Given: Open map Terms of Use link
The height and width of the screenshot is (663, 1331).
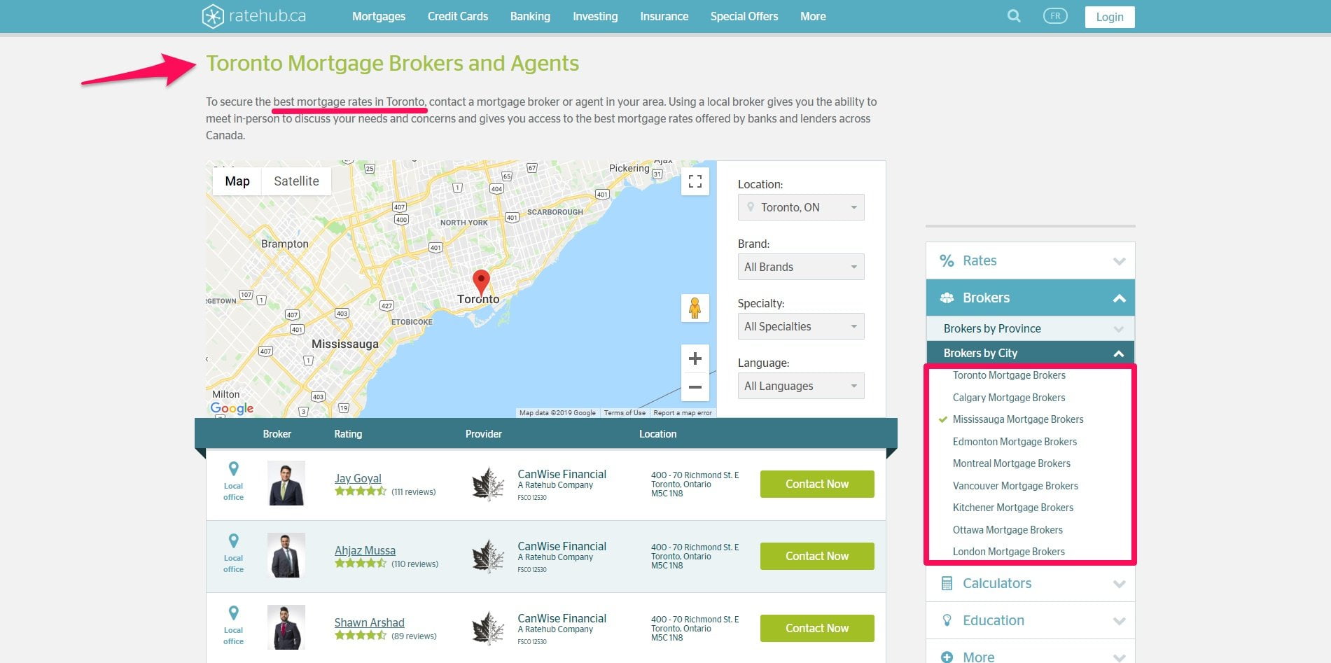Looking at the screenshot, I should click(x=625, y=413).
